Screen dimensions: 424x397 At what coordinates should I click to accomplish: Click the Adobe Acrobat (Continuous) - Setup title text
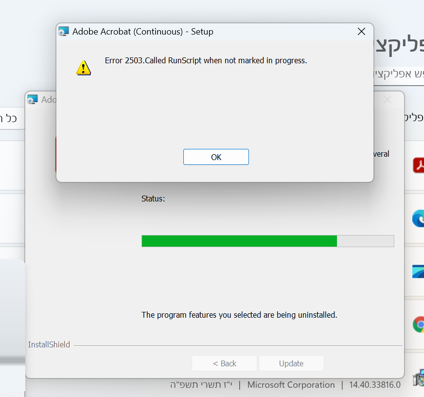[x=143, y=32]
